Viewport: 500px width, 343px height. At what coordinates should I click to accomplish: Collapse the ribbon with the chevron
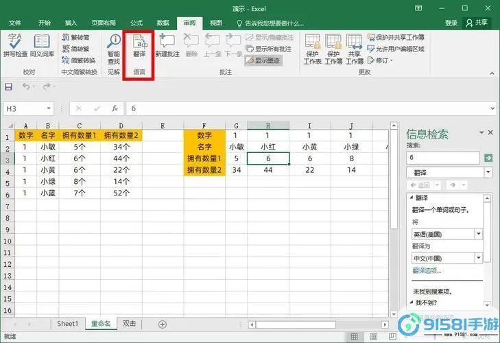pos(492,73)
